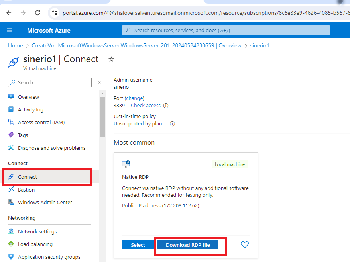Open the Azure portal hamburger menu
Viewport: 350px width, 262px height.
pos(10,30)
